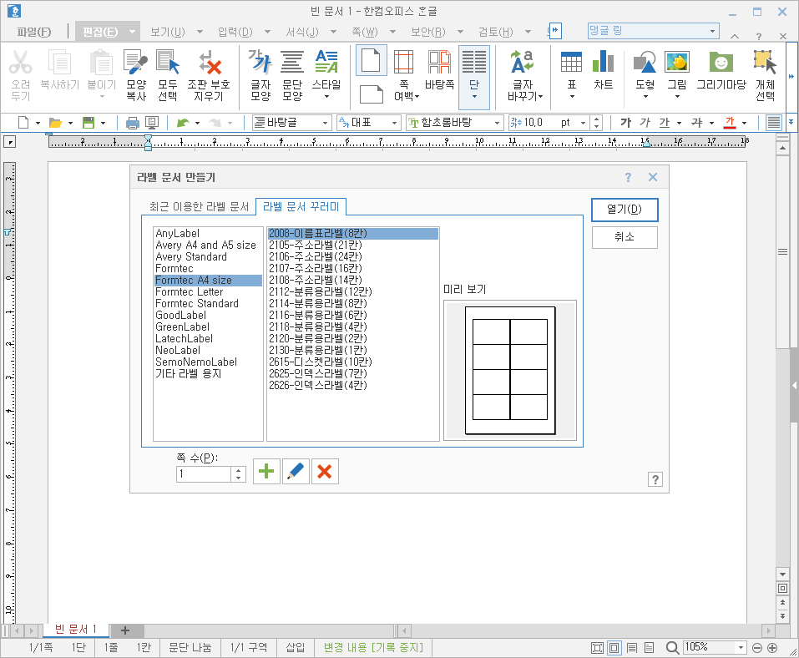Click zoom in plus button in status bar

click(x=772, y=648)
